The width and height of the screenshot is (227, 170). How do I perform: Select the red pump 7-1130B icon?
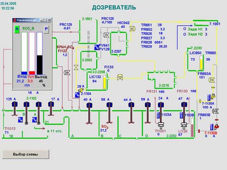point(217,126)
